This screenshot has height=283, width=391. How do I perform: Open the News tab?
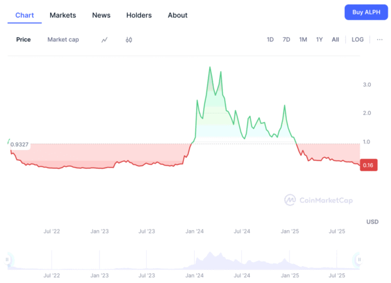click(x=101, y=15)
